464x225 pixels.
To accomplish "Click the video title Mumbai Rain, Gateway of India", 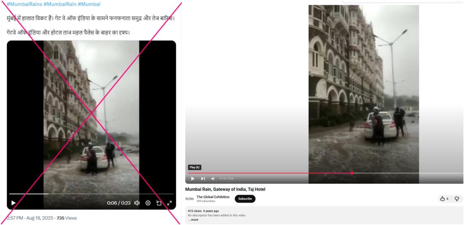I will tap(225, 189).
